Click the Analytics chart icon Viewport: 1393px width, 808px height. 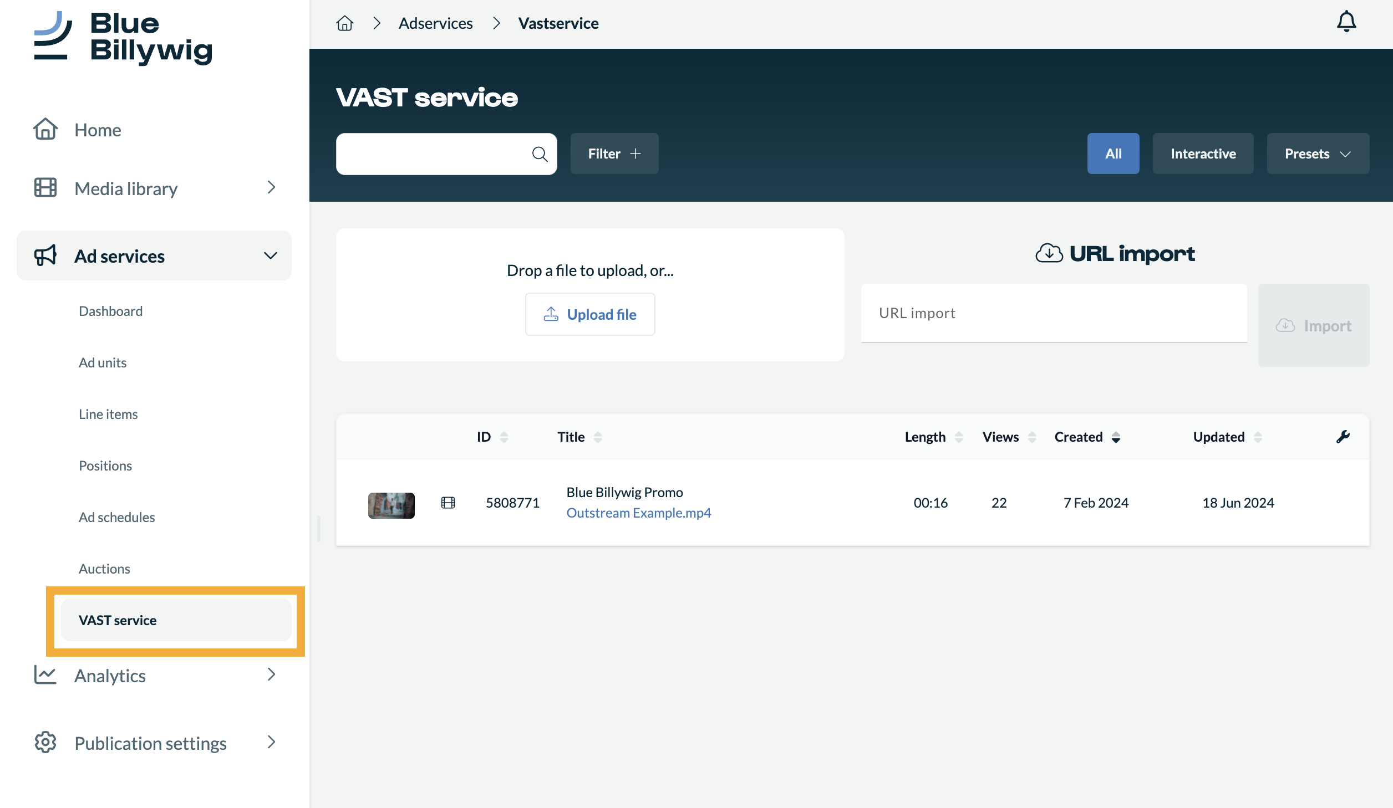45,675
